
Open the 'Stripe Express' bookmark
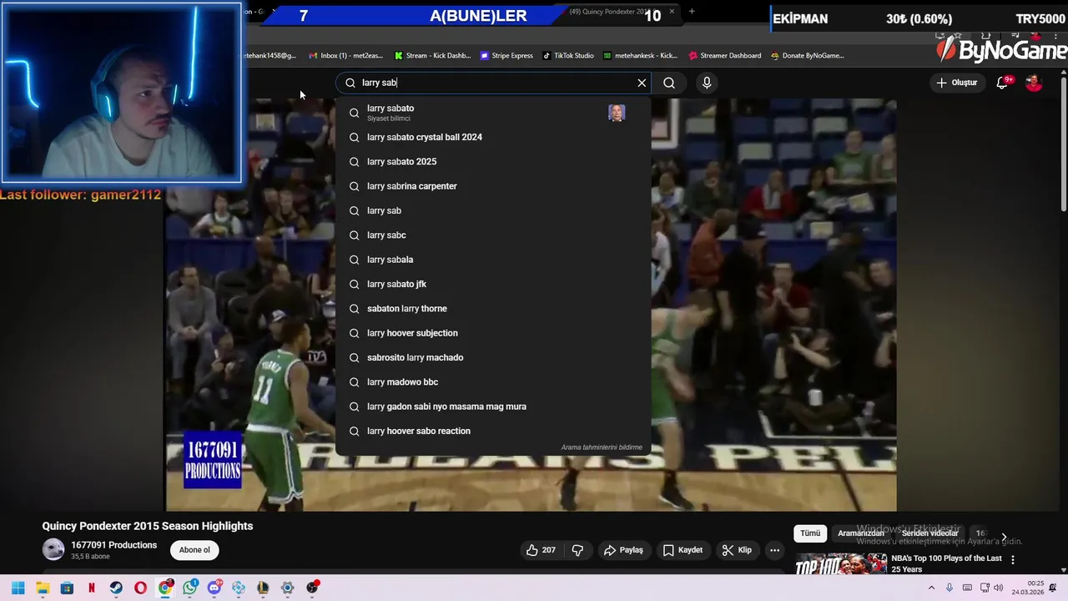click(506, 56)
